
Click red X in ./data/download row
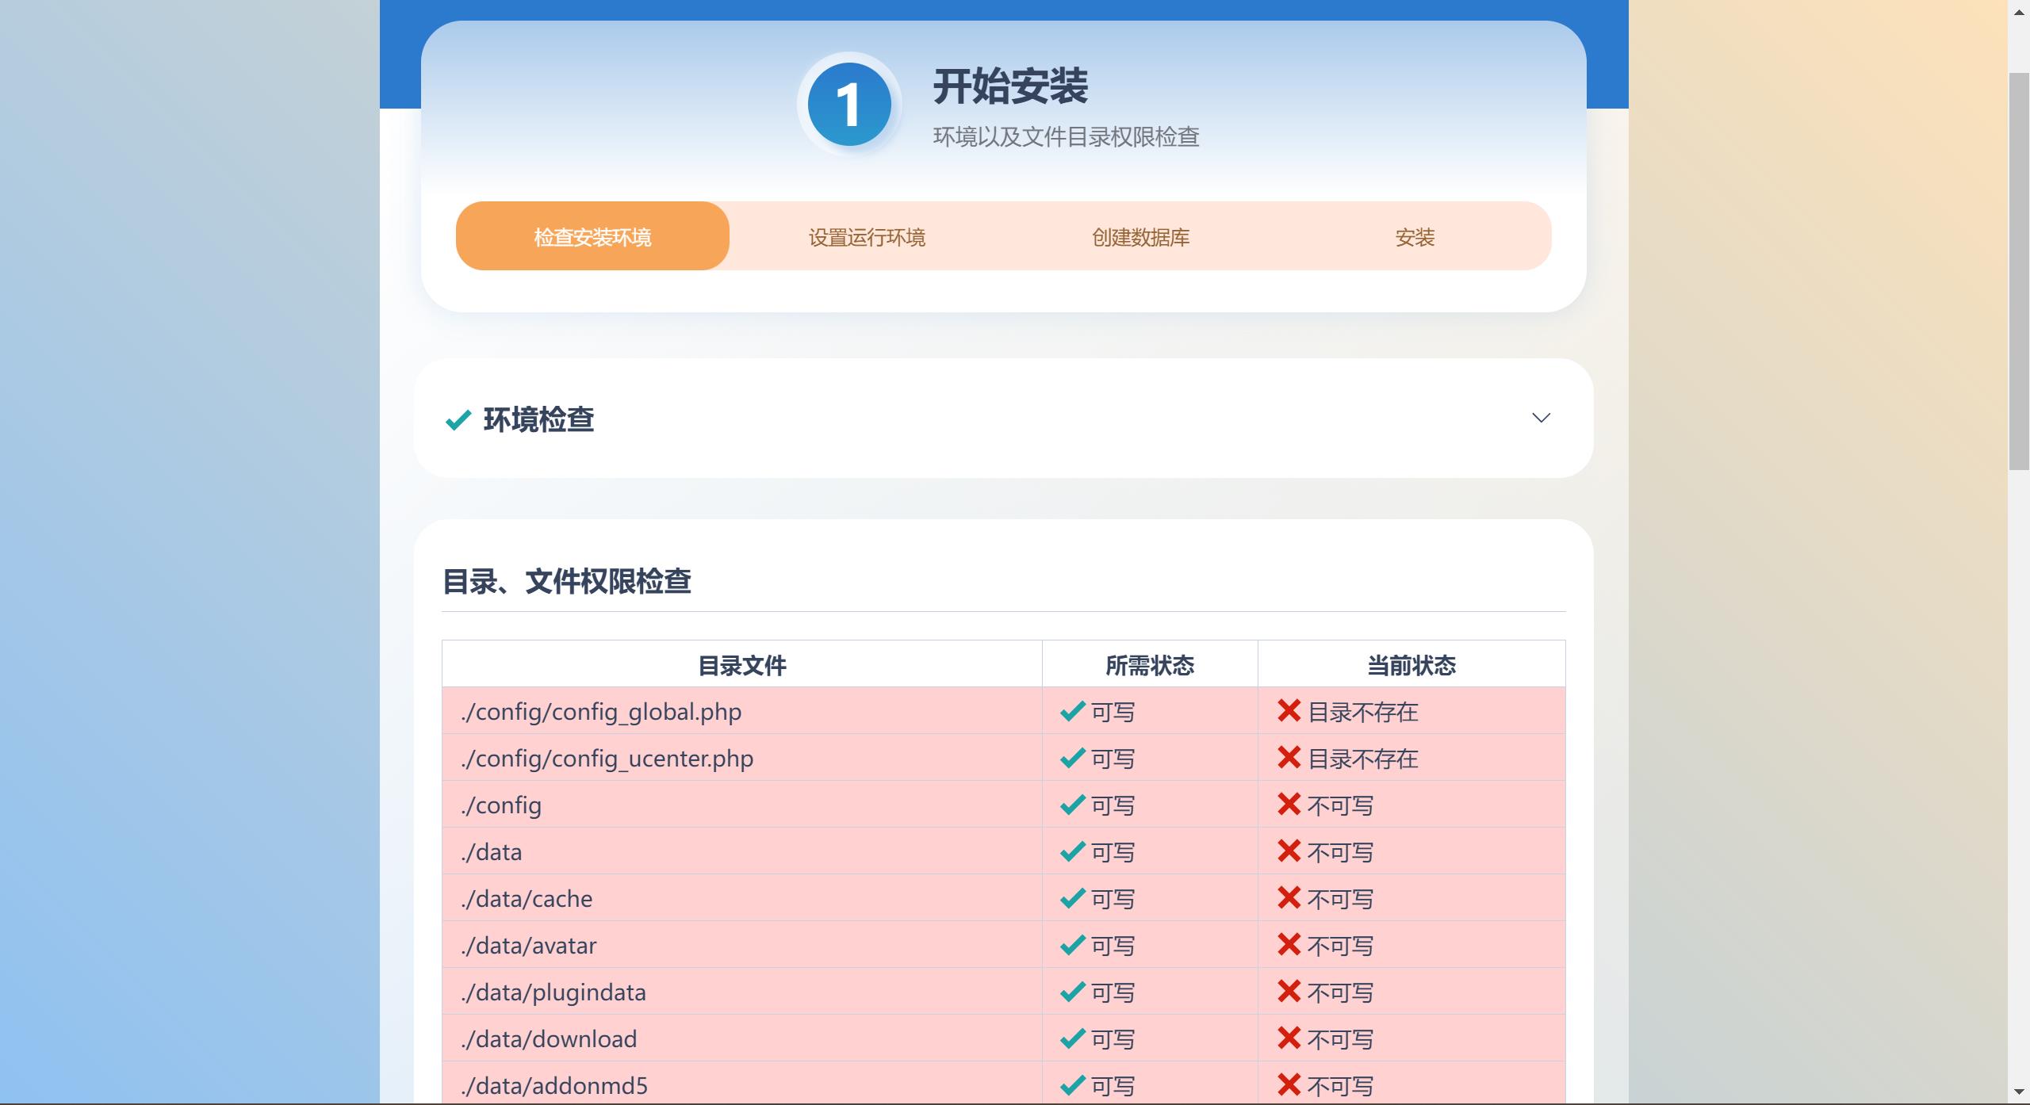pyautogui.click(x=1289, y=1038)
